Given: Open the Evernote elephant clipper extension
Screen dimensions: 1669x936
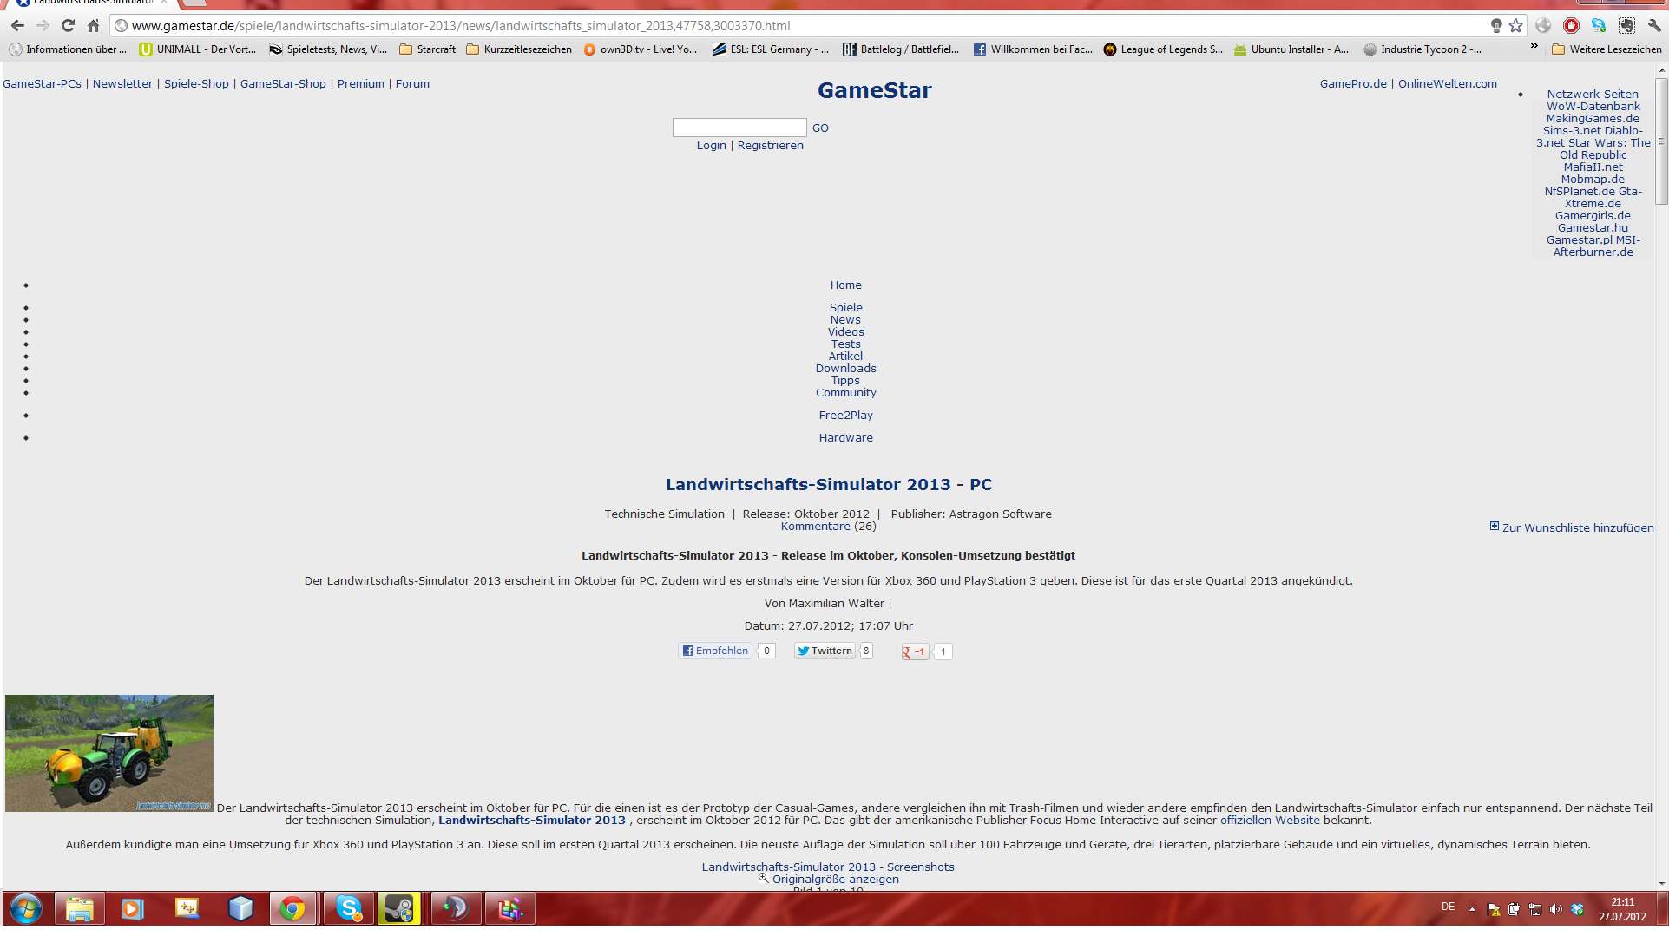Looking at the screenshot, I should pyautogui.click(x=1626, y=26).
